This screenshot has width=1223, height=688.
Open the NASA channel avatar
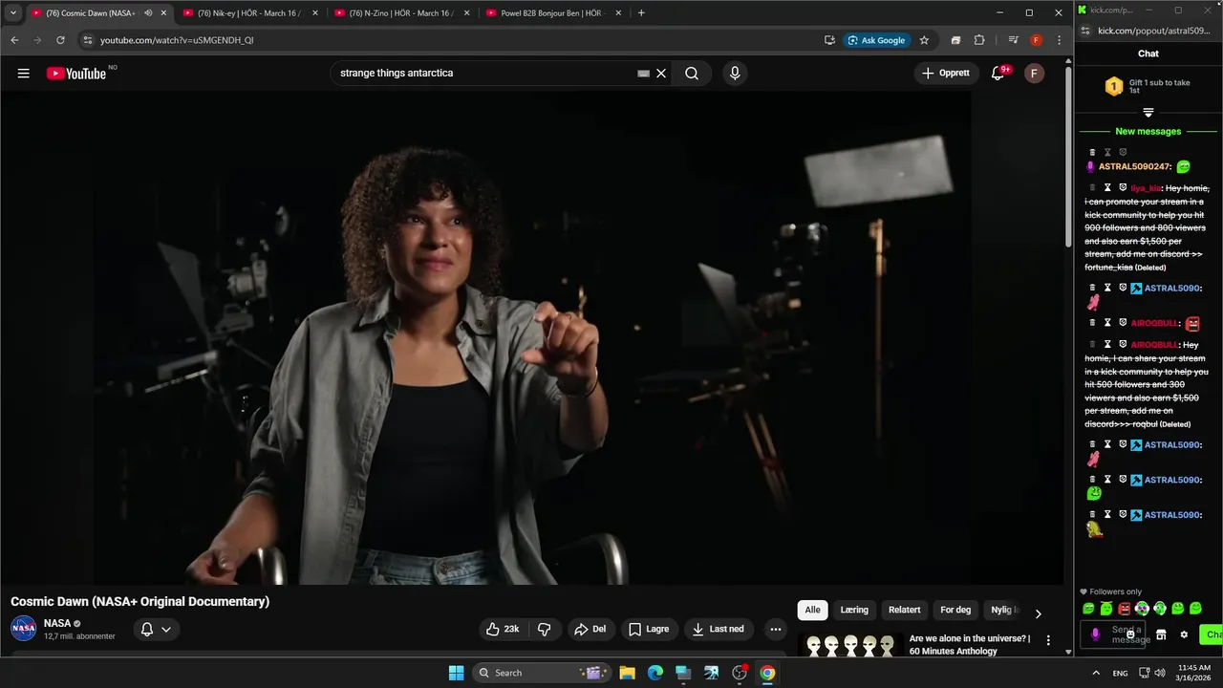24,628
